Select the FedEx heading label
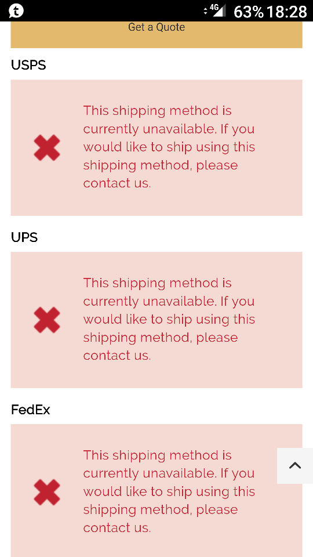 31,410
